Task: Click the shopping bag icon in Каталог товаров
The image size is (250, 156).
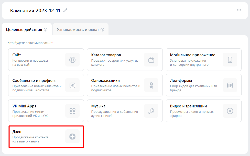Action: 151,60
